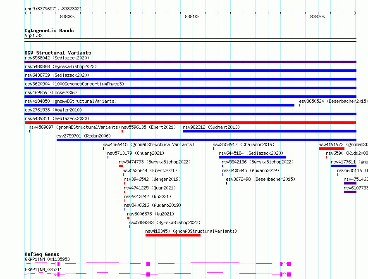The width and height of the screenshot is (368, 279).
Task: Select nsv982312 (Sudmant2013) label
Action: (x=211, y=127)
